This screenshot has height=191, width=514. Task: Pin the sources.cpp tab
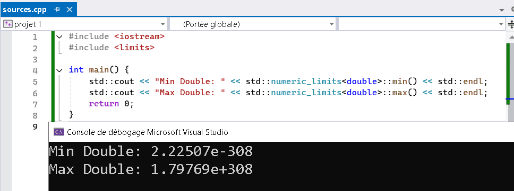point(57,10)
